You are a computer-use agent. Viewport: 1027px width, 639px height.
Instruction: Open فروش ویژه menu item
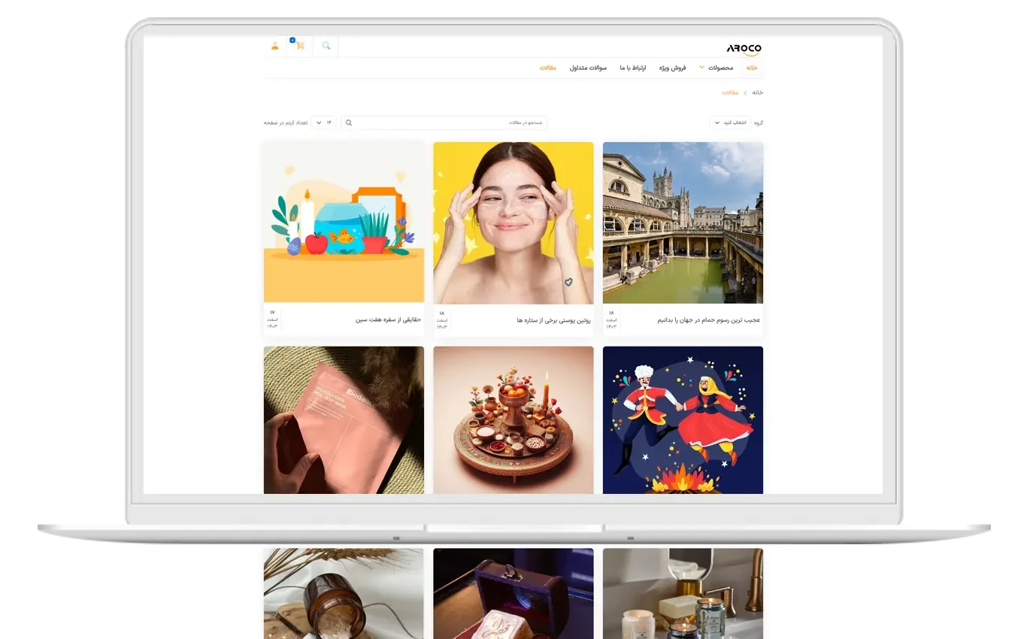point(673,68)
